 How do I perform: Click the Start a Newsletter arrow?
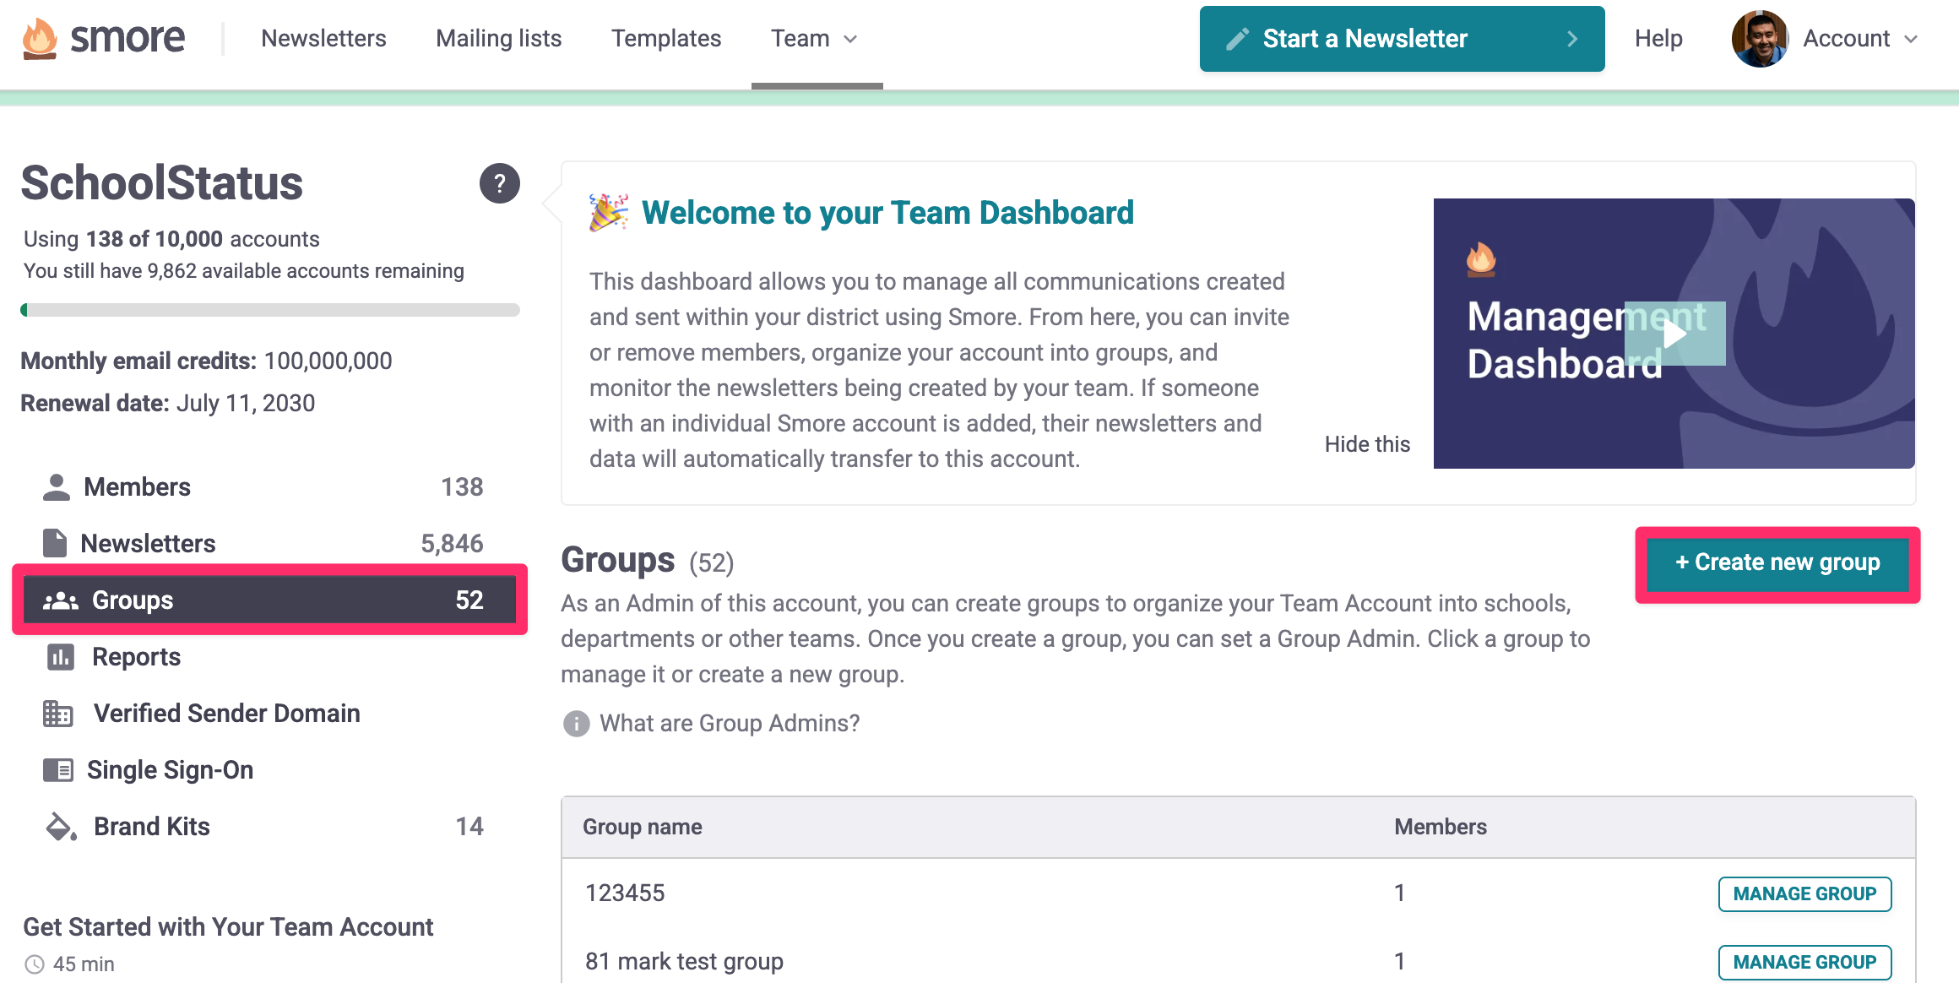pyautogui.click(x=1571, y=39)
